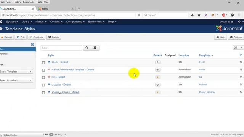Open the System dropdown menu

point(12,22)
